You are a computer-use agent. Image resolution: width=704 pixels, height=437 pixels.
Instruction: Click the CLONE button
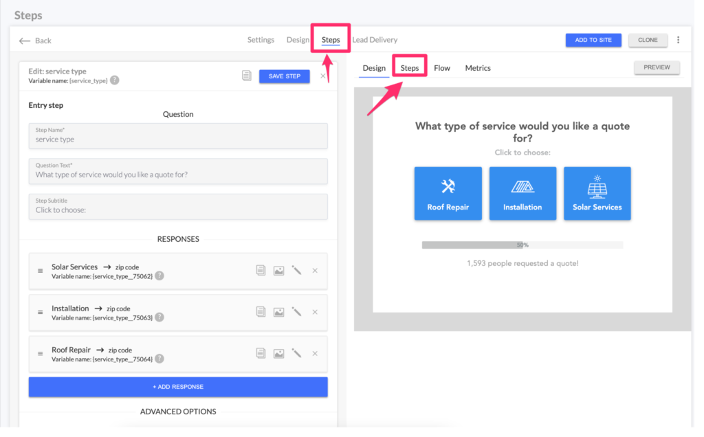click(x=647, y=40)
